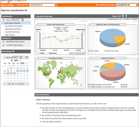Export report as XML icon
The height and width of the screenshot is (127, 139).
[123, 16]
